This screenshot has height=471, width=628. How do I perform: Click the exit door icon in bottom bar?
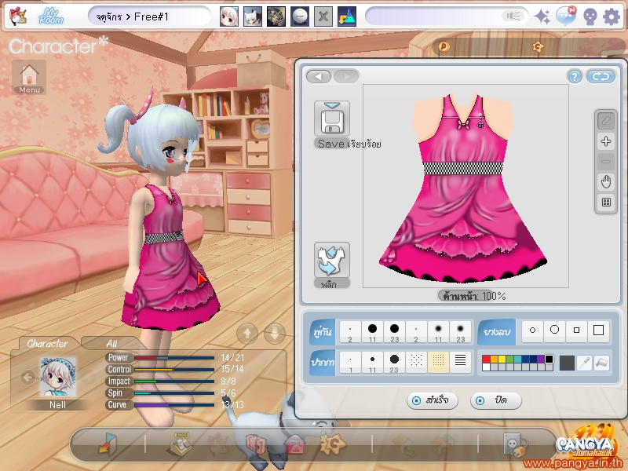click(x=108, y=444)
